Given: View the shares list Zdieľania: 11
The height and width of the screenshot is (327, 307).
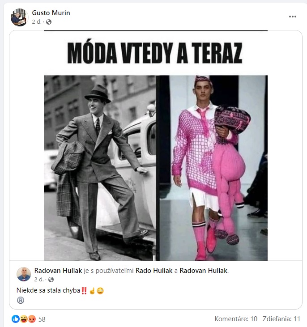Looking at the screenshot, I should (281, 319).
